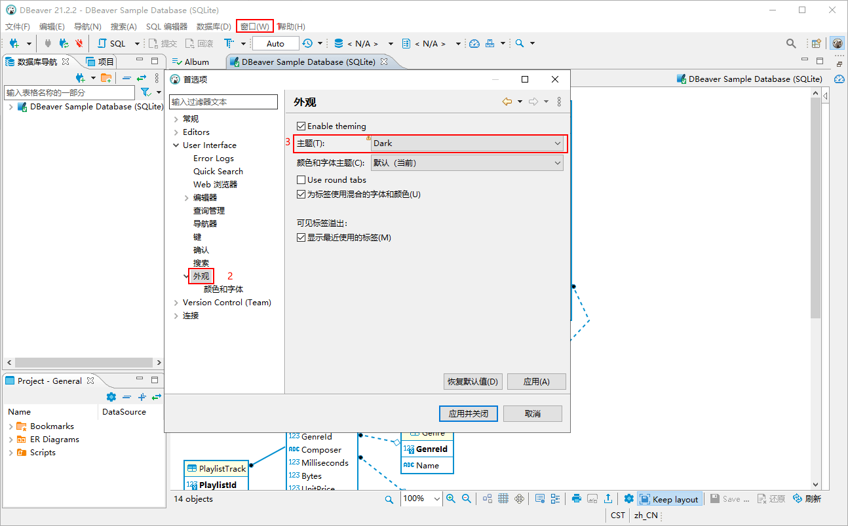Viewport: 848px width, 526px height.
Task: Click the 恢复默认值(D) button
Action: click(x=472, y=381)
